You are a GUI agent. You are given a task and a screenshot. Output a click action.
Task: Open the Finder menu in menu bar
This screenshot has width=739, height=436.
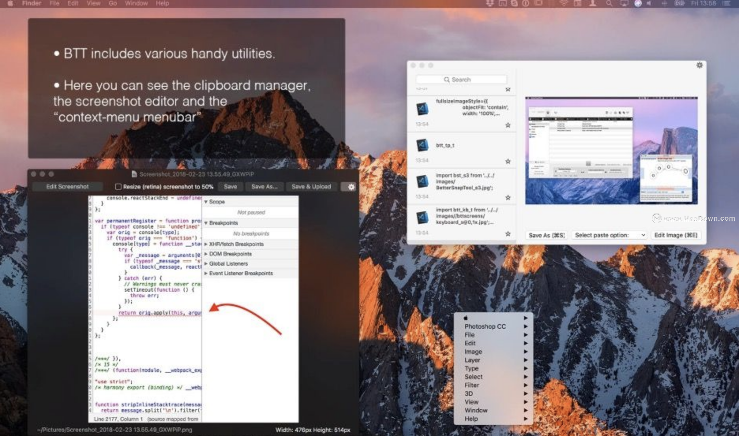[x=32, y=3]
